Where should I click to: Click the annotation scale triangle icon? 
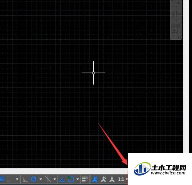click(x=112, y=179)
